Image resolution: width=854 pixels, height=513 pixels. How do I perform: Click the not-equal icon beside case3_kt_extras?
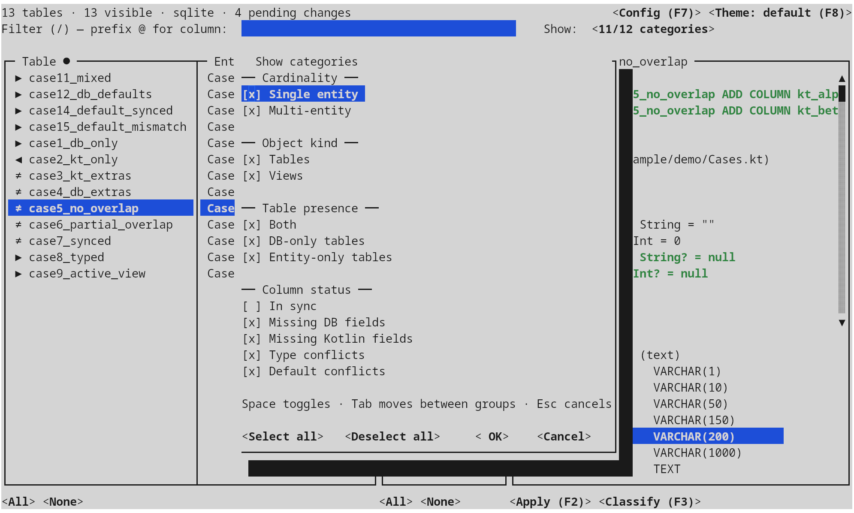click(x=18, y=176)
